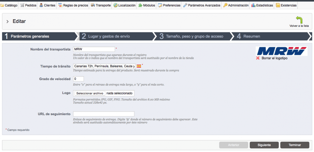Click the 'Campo requerido' note

click(x=18, y=130)
